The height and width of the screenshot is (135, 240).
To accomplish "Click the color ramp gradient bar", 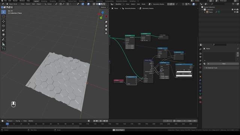I will pyautogui.click(x=184, y=72).
